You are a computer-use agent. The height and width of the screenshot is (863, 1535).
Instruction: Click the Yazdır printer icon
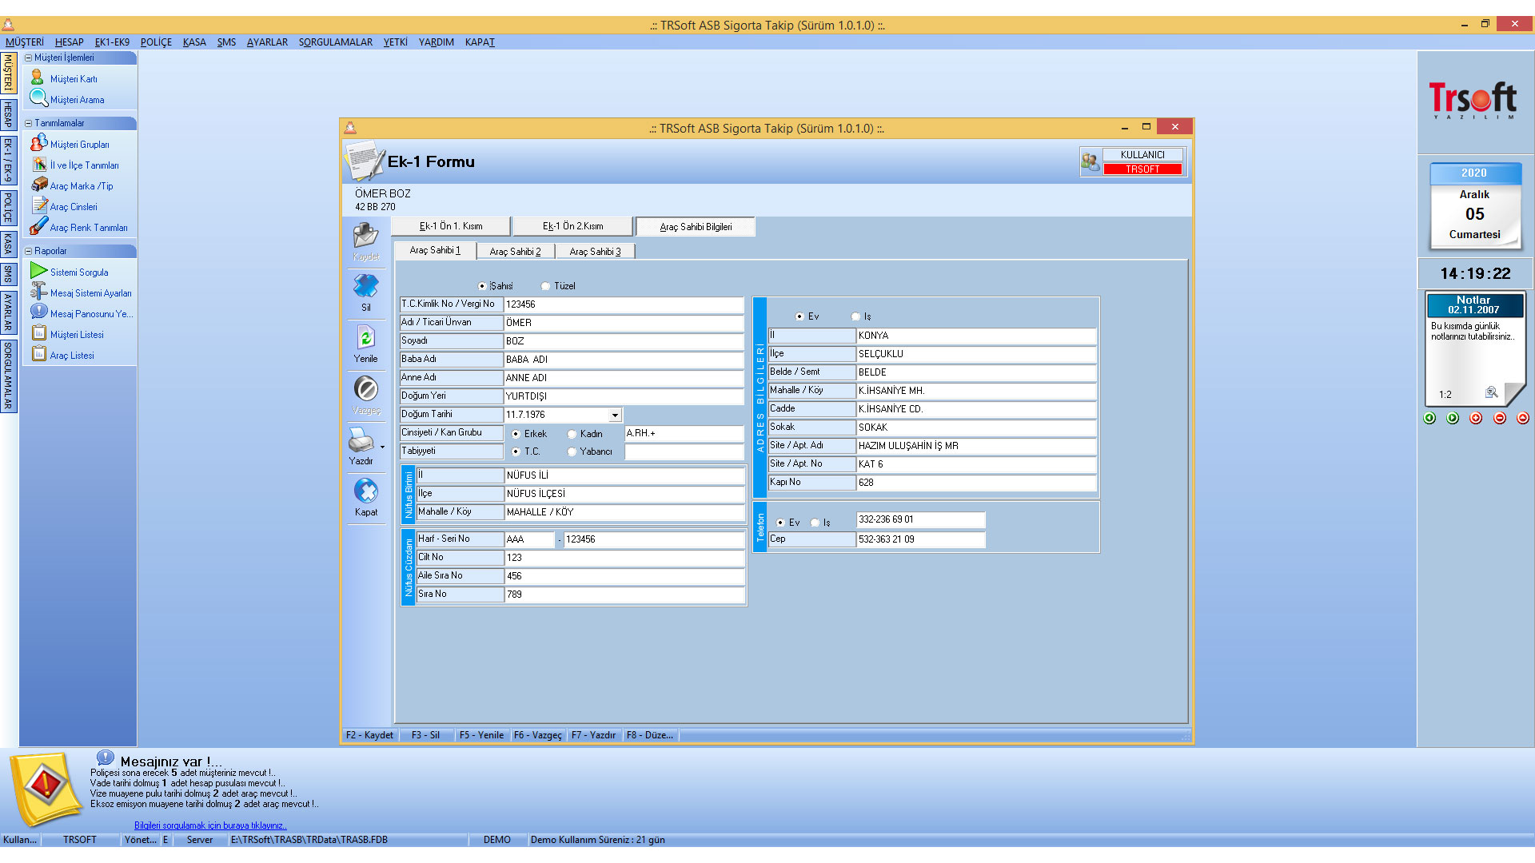361,440
